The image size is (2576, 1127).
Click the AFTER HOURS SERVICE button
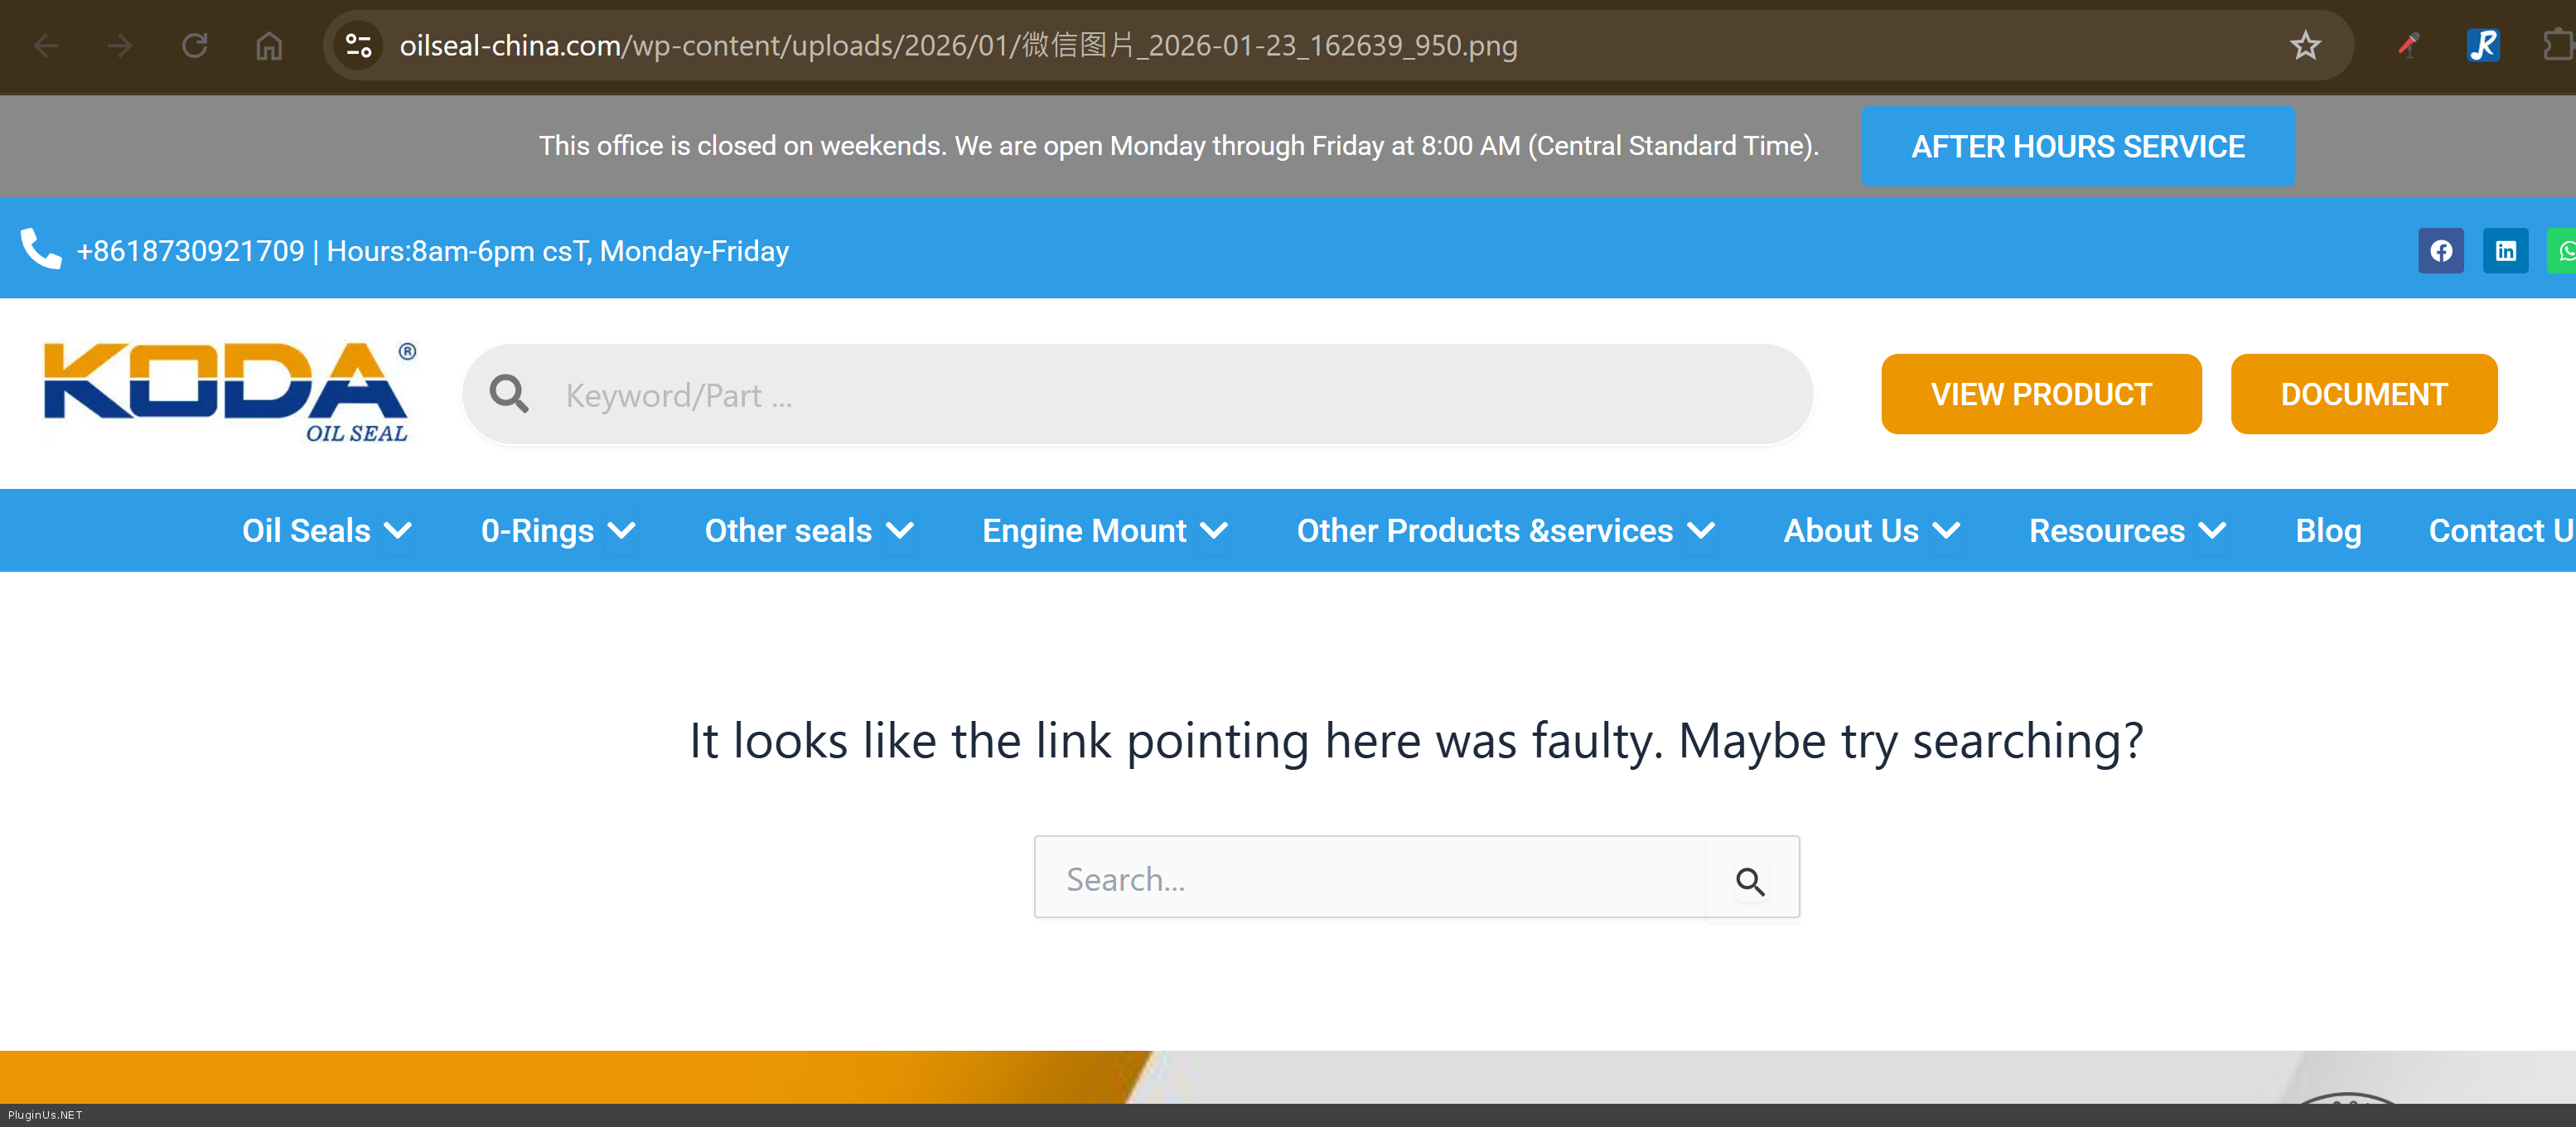pos(2077,147)
